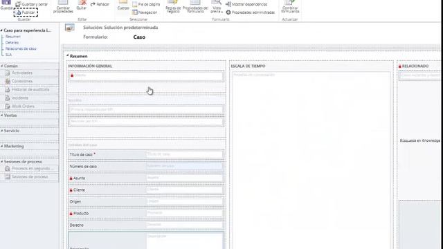The image size is (443, 249).
Task: Collapse the Ventas navigation group
Action: tap(1, 116)
